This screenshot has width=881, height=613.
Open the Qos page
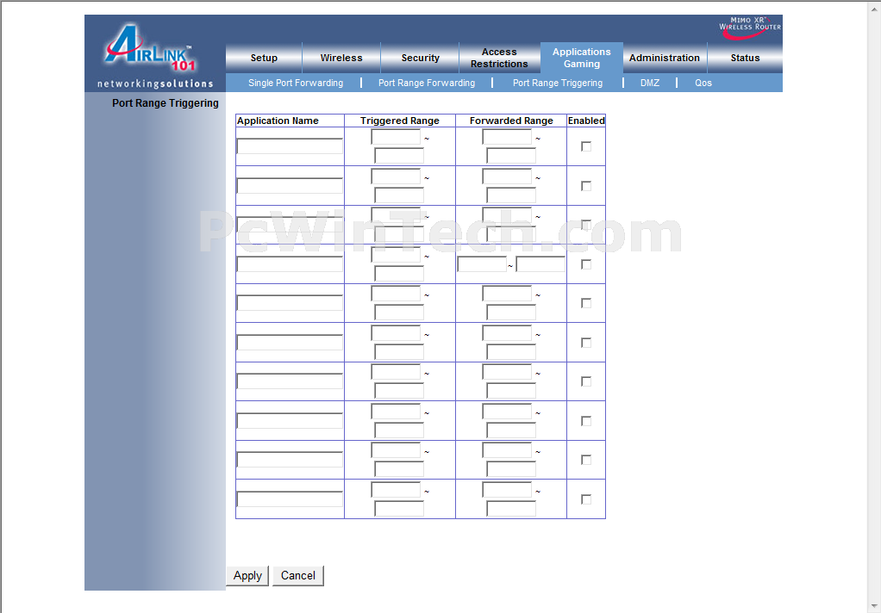click(703, 83)
